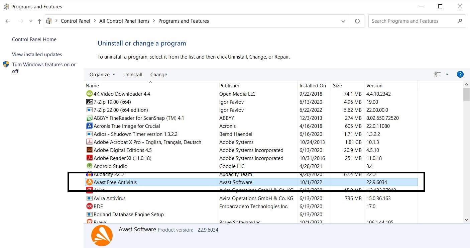470x248 pixels.
Task: Open Turn Windows features on or off
Action: [x=44, y=68]
